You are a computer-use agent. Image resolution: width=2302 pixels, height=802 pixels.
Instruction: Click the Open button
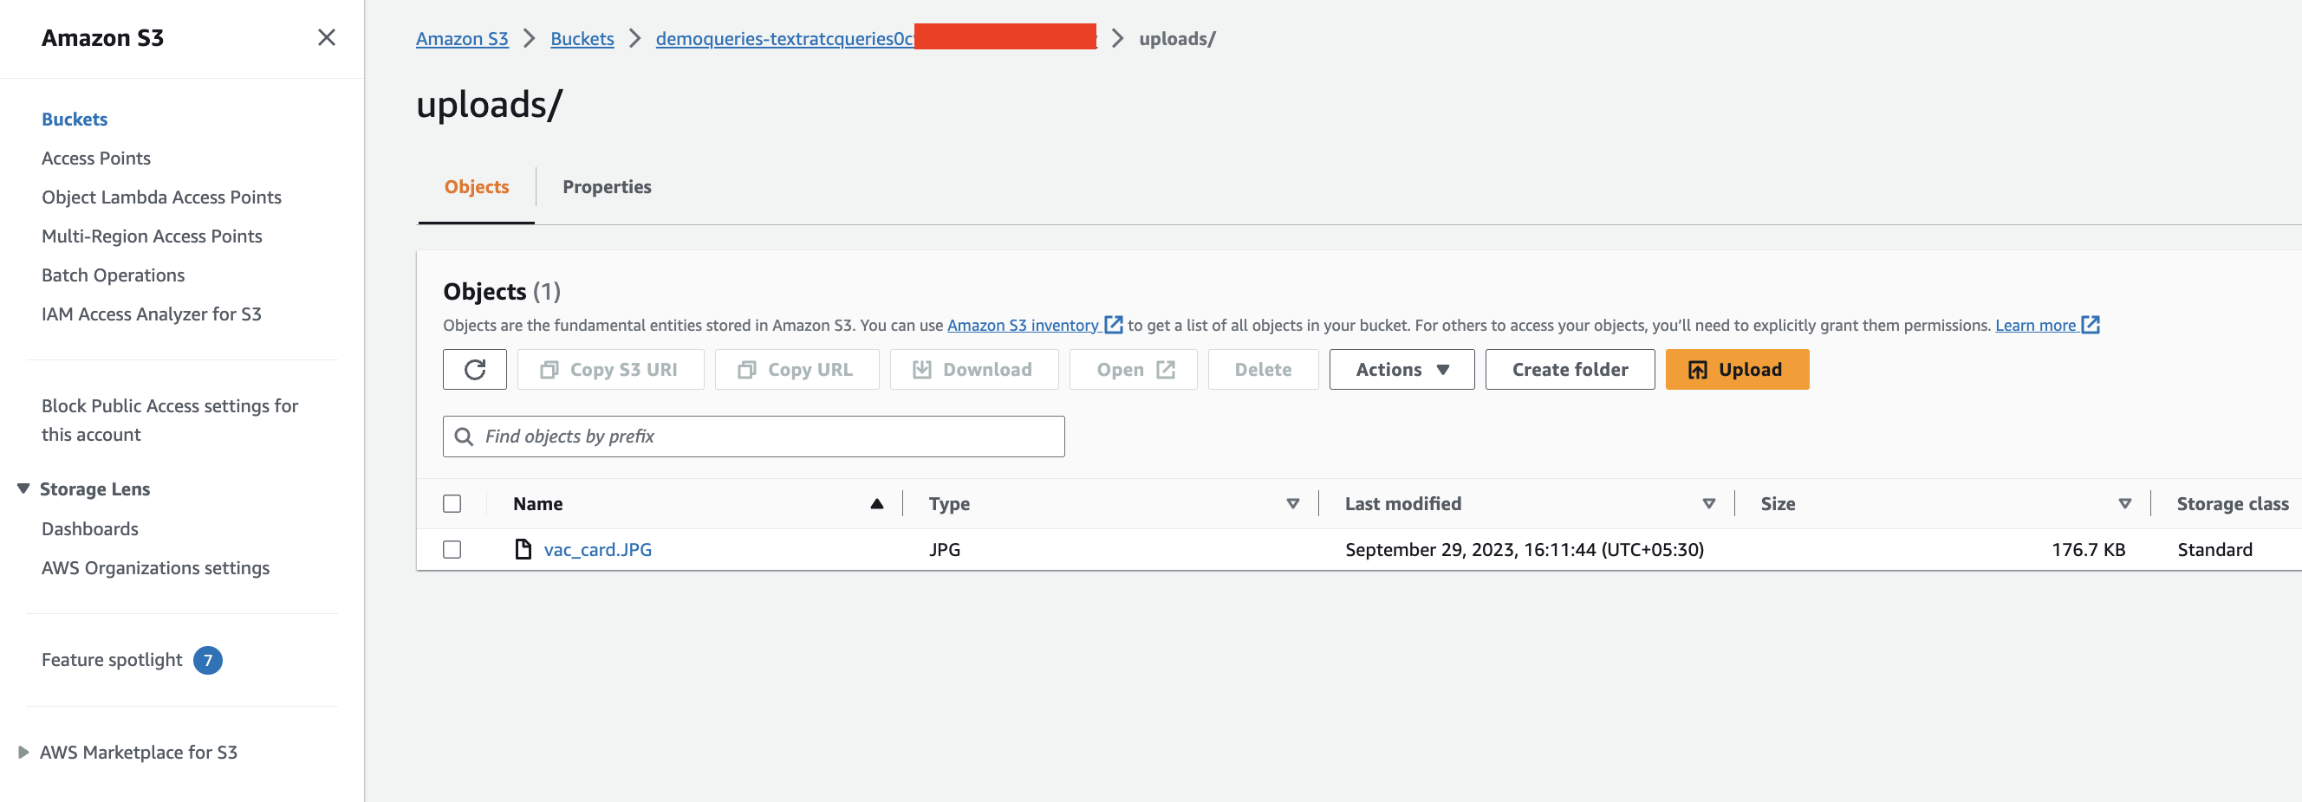coord(1133,370)
